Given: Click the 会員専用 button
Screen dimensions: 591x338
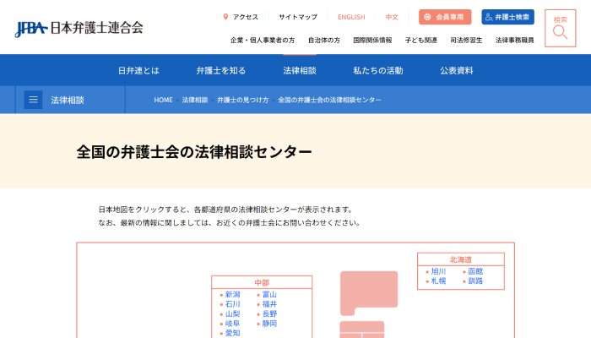Looking at the screenshot, I should [x=445, y=17].
